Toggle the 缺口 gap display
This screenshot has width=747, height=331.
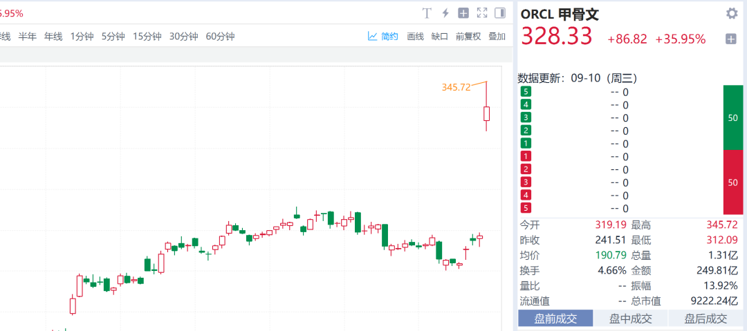[x=439, y=37]
